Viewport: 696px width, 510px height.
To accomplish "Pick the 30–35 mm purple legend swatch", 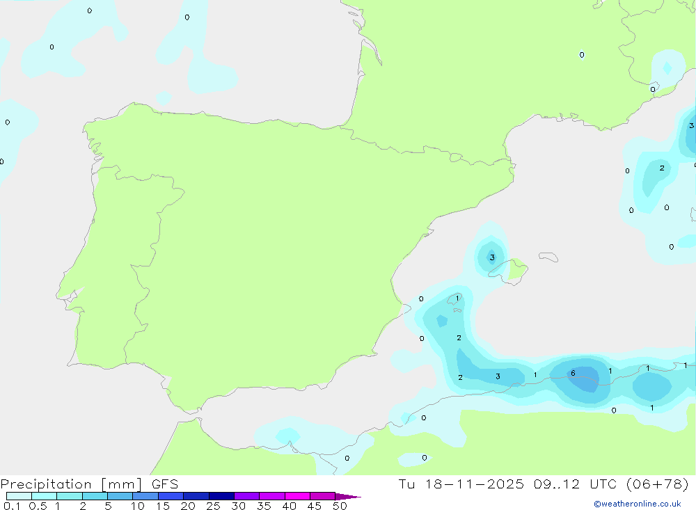I will coord(246,496).
